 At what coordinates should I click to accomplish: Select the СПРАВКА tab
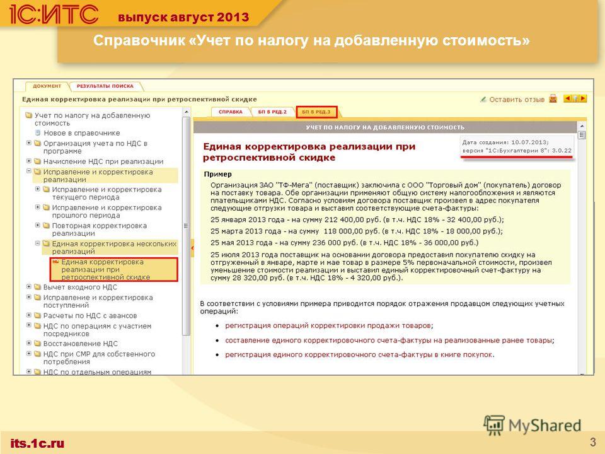[x=231, y=112]
